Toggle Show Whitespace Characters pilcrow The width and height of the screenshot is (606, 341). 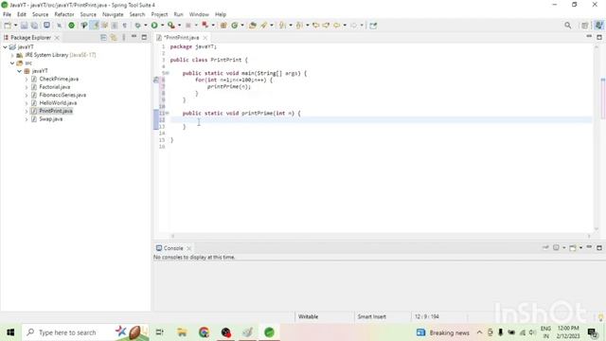coord(124,26)
